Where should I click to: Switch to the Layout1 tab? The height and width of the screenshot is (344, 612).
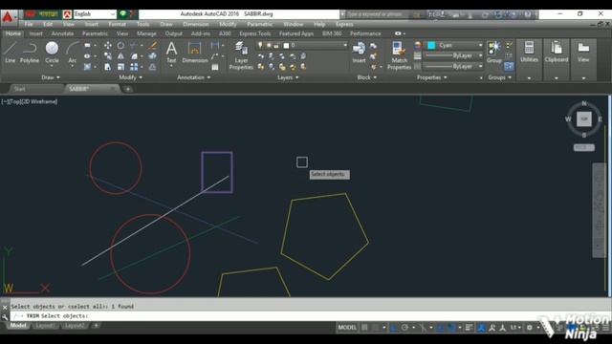pos(45,326)
